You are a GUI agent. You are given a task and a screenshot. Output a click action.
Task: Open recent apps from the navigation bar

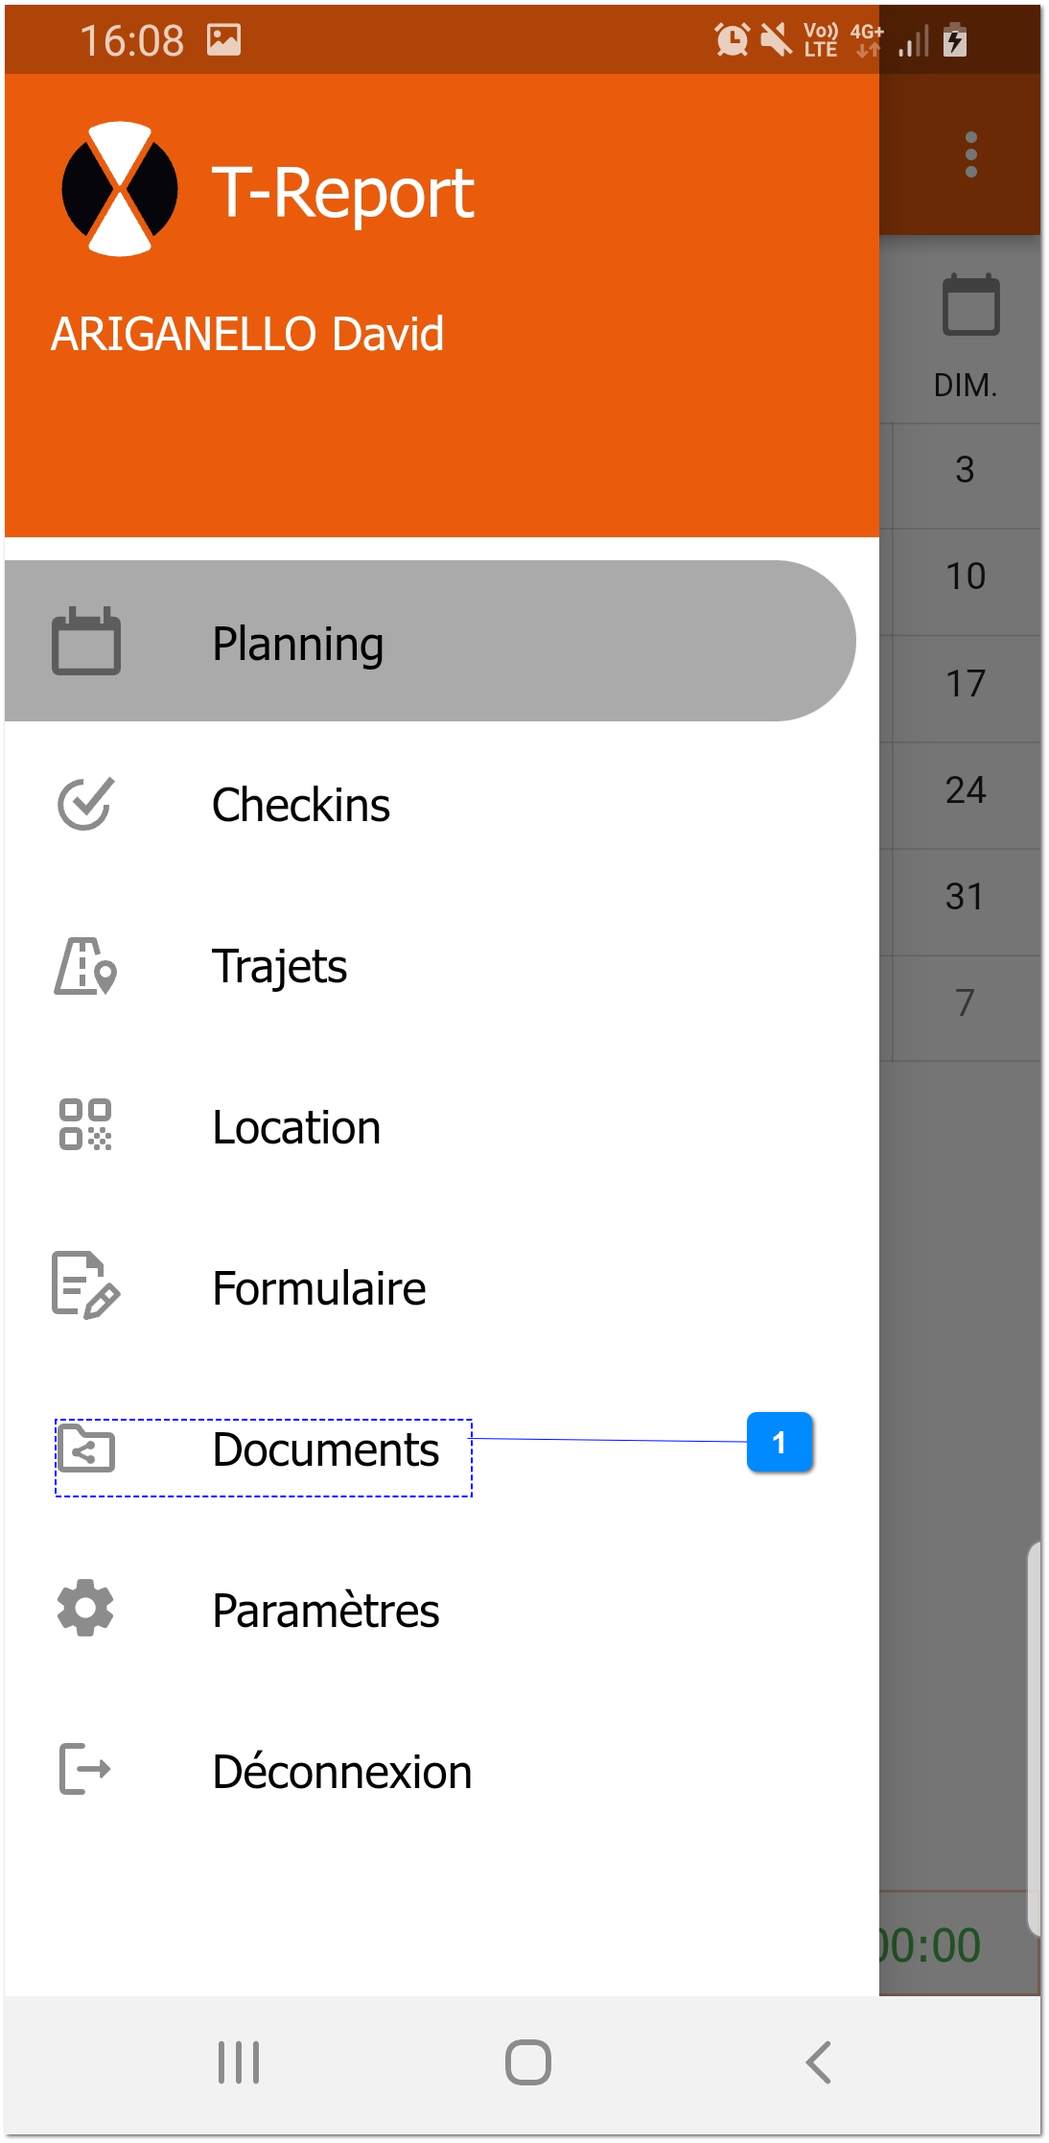tap(238, 2064)
